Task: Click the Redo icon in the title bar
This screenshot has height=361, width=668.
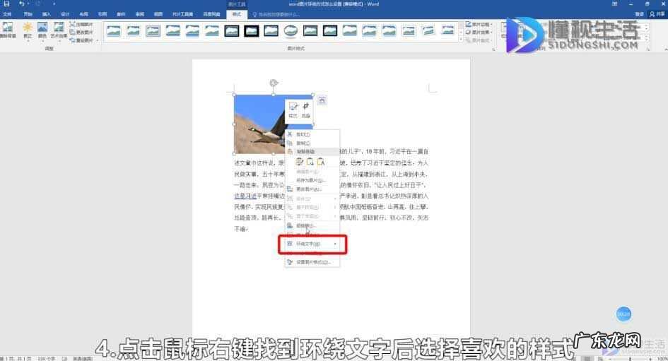Action: tap(37, 4)
